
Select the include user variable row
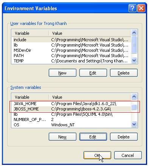71,40
